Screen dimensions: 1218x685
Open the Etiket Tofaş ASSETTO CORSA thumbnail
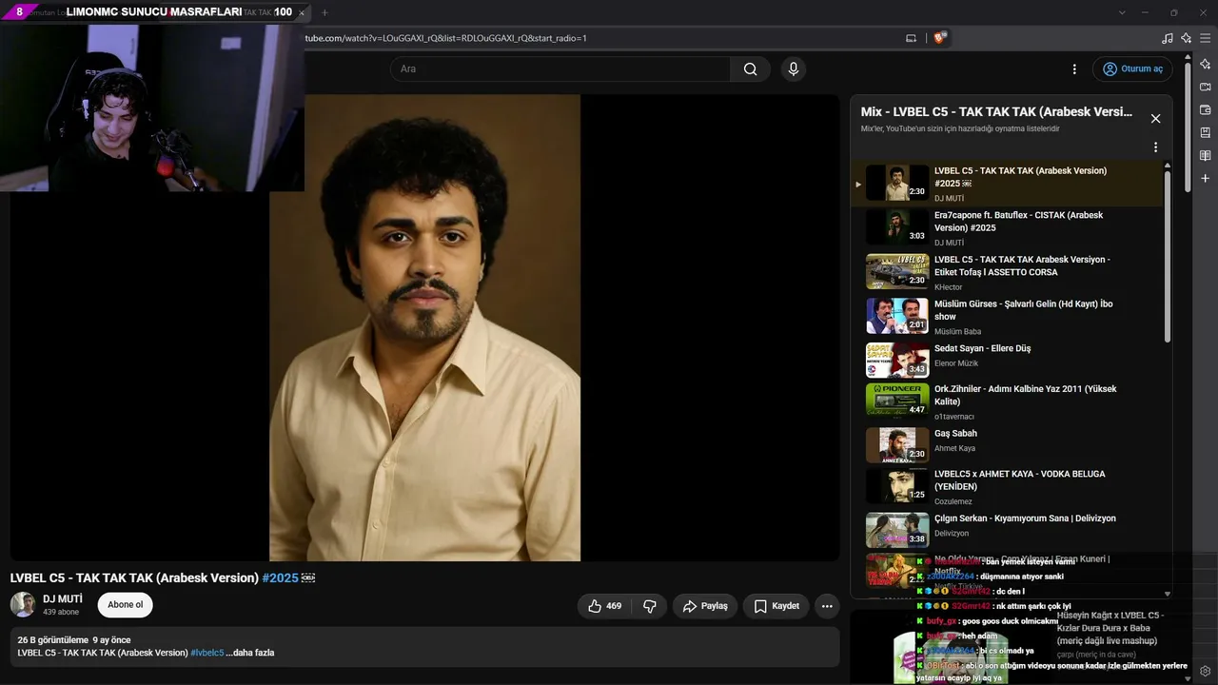(x=897, y=271)
